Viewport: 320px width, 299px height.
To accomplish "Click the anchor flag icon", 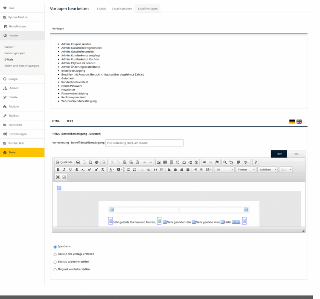I will (217, 162).
